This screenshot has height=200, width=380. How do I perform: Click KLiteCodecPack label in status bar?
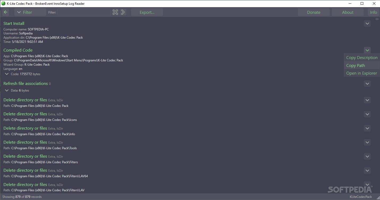coord(361,197)
